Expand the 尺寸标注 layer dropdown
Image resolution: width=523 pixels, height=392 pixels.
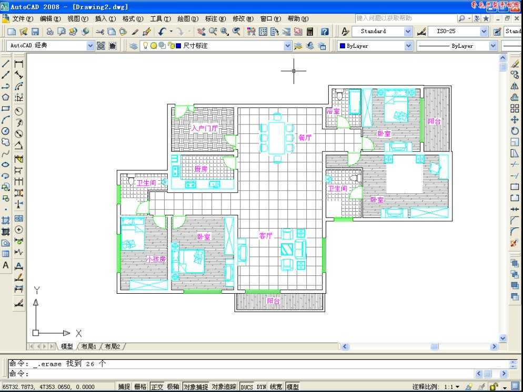tap(287, 46)
